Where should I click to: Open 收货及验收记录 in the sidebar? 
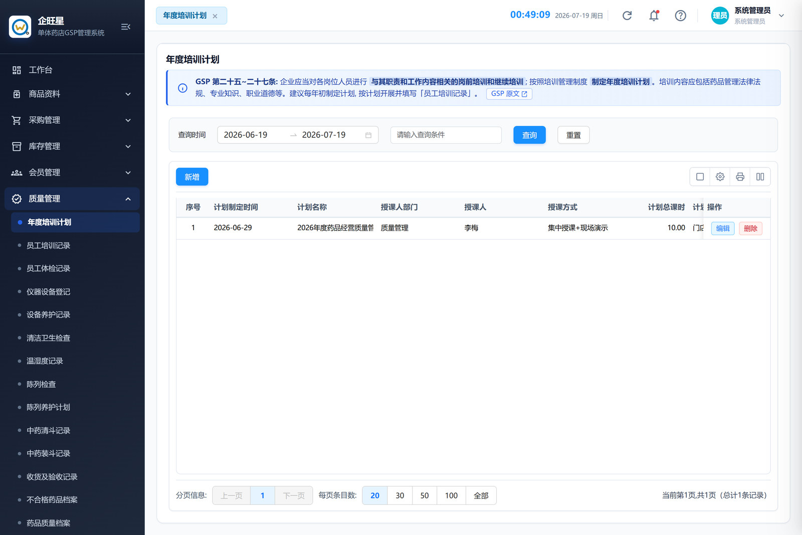(75, 477)
